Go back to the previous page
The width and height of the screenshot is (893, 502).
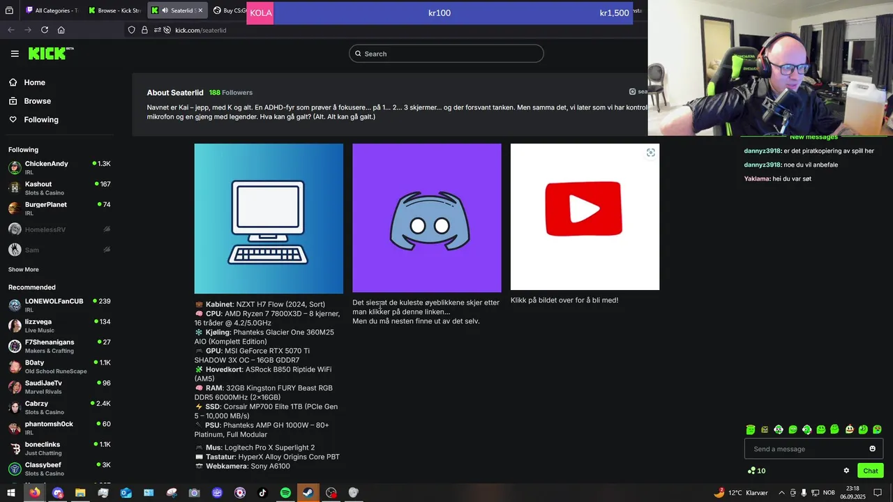click(x=10, y=30)
